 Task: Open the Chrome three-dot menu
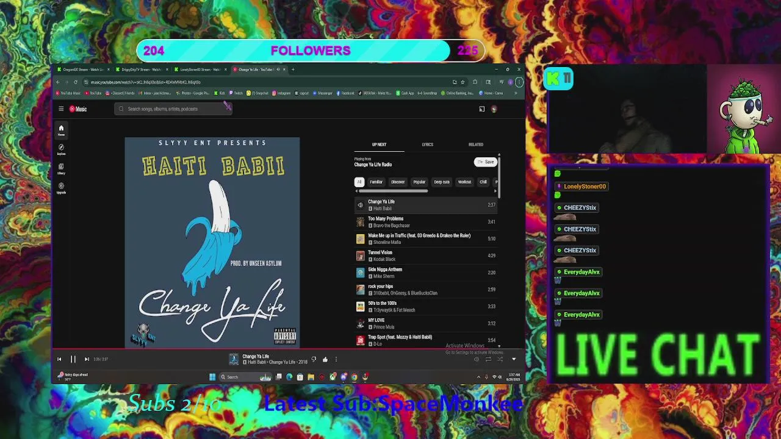point(519,82)
